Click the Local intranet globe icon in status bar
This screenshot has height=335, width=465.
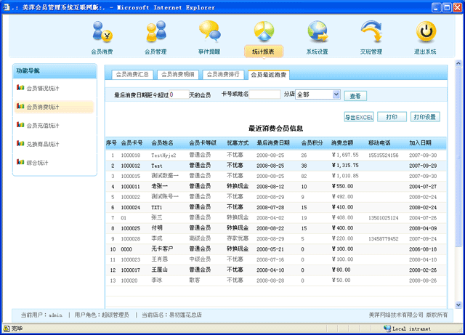[x=387, y=328]
